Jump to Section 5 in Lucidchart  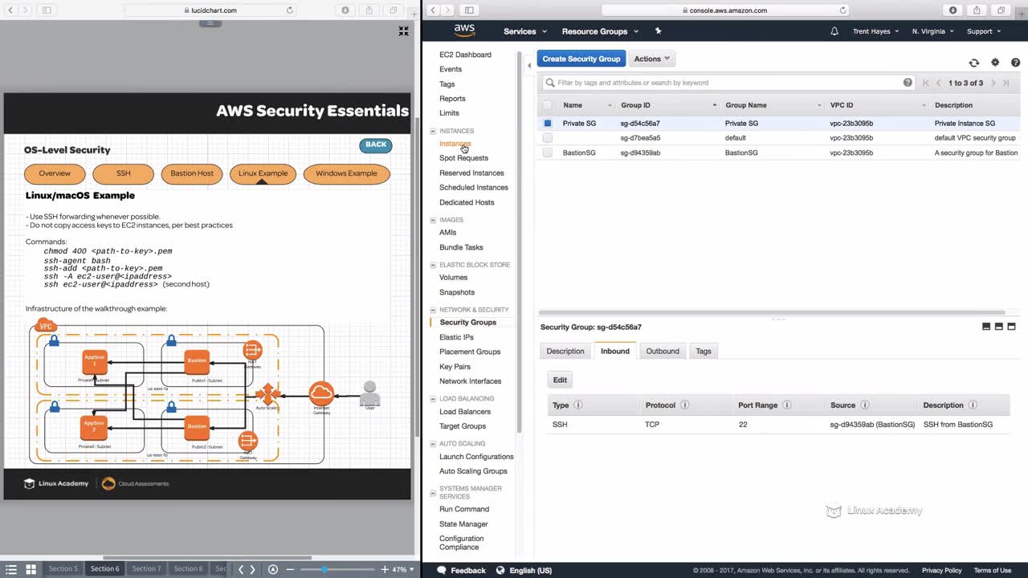pos(63,569)
